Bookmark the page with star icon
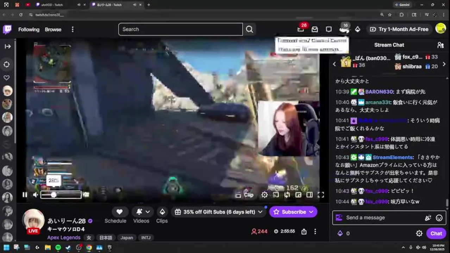This screenshot has height=253, width=450. coord(390,15)
